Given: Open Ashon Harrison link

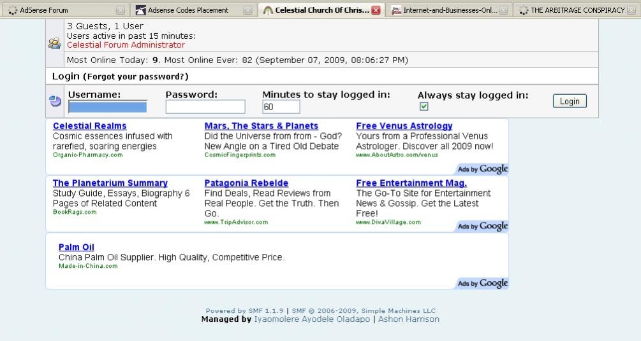Looking at the screenshot, I should (x=408, y=319).
